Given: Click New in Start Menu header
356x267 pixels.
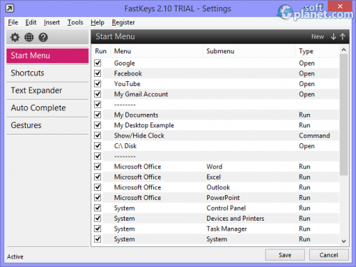Looking at the screenshot, I should (318, 36).
